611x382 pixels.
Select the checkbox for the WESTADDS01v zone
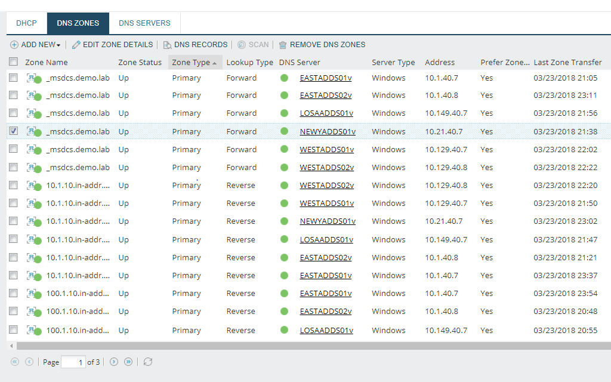click(13, 149)
